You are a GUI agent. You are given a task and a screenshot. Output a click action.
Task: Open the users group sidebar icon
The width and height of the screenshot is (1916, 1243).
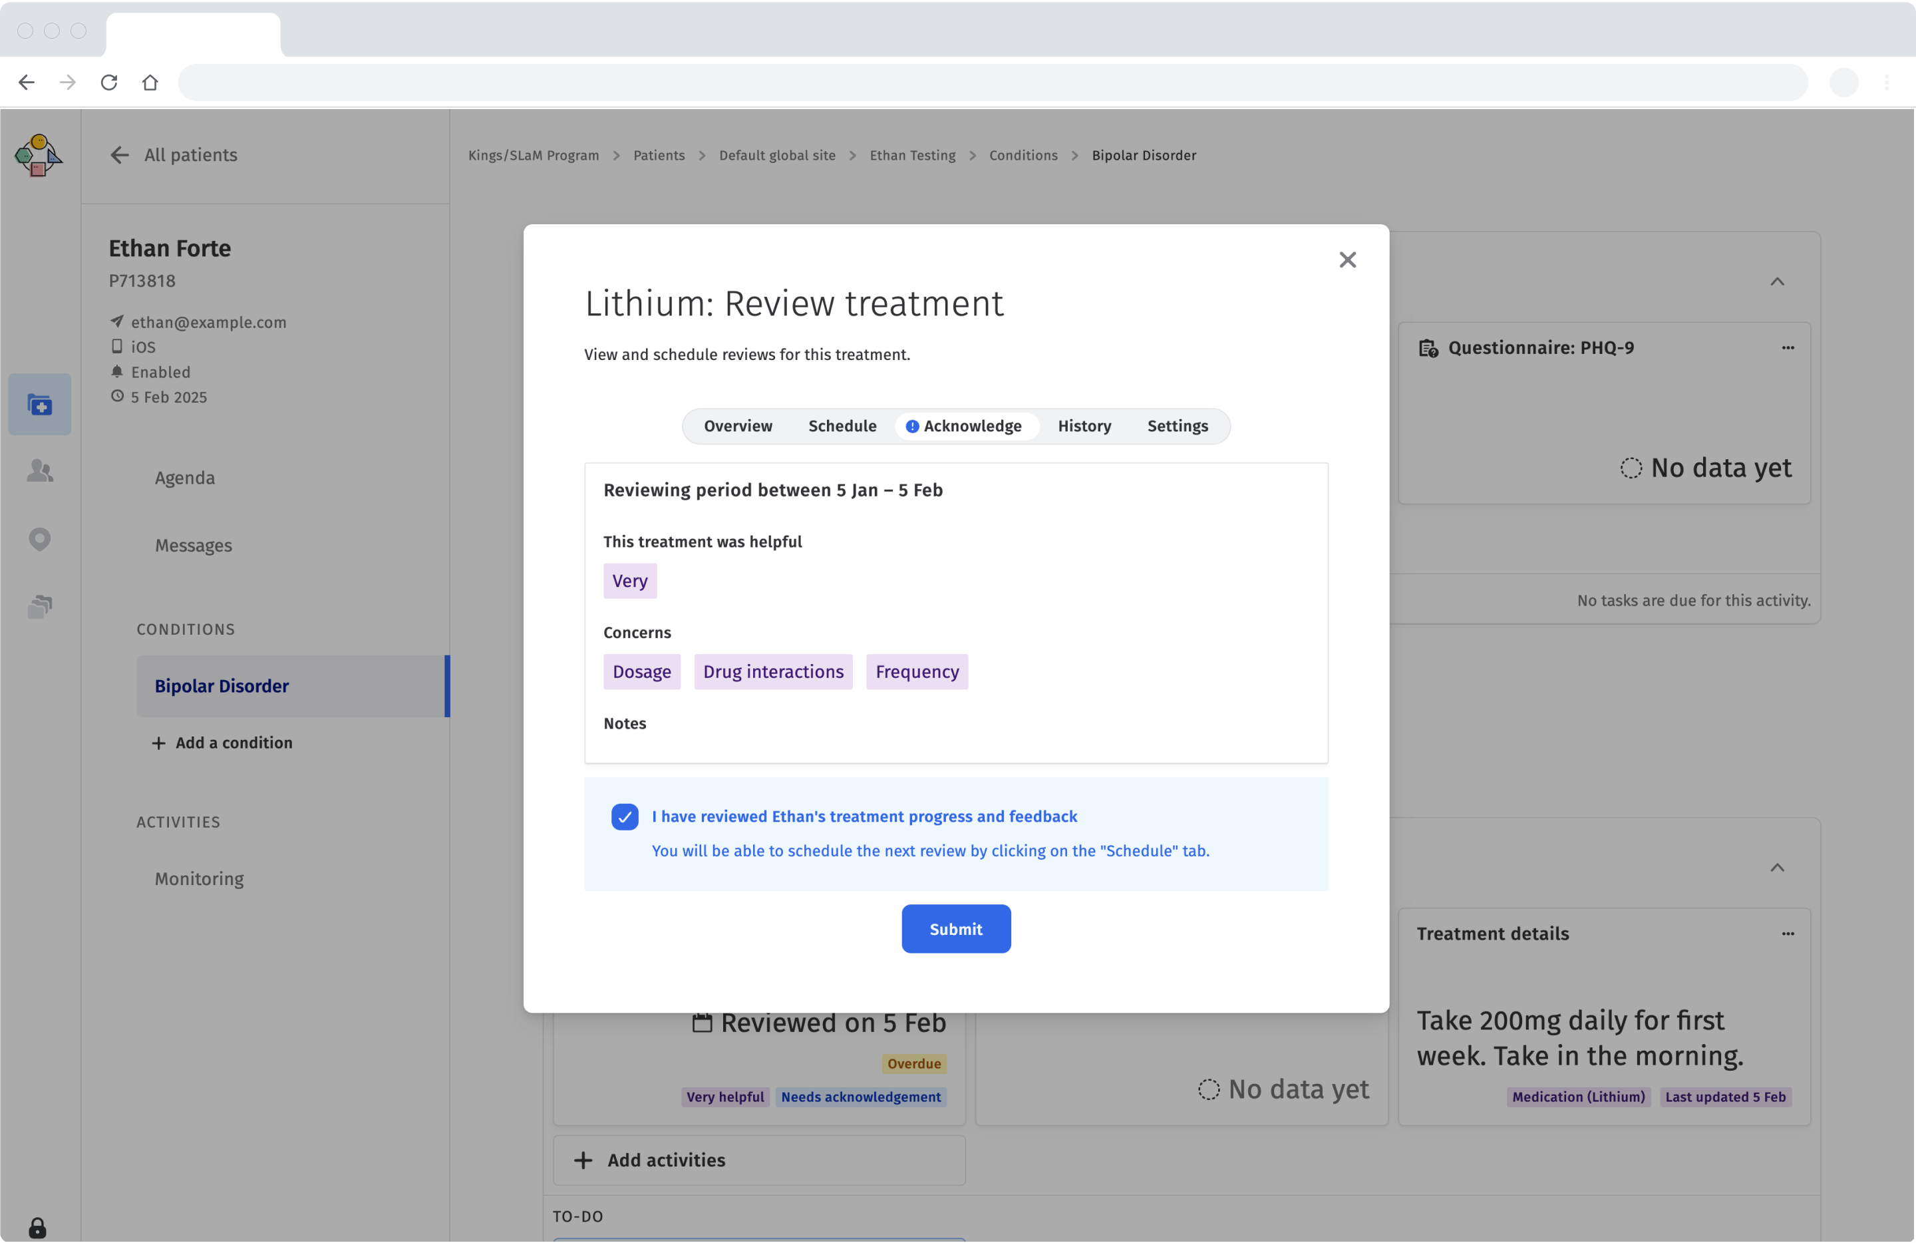[x=39, y=471]
